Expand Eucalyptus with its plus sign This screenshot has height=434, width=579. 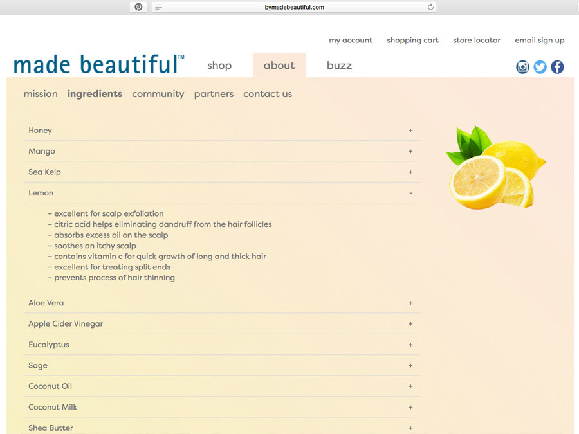[x=410, y=345]
